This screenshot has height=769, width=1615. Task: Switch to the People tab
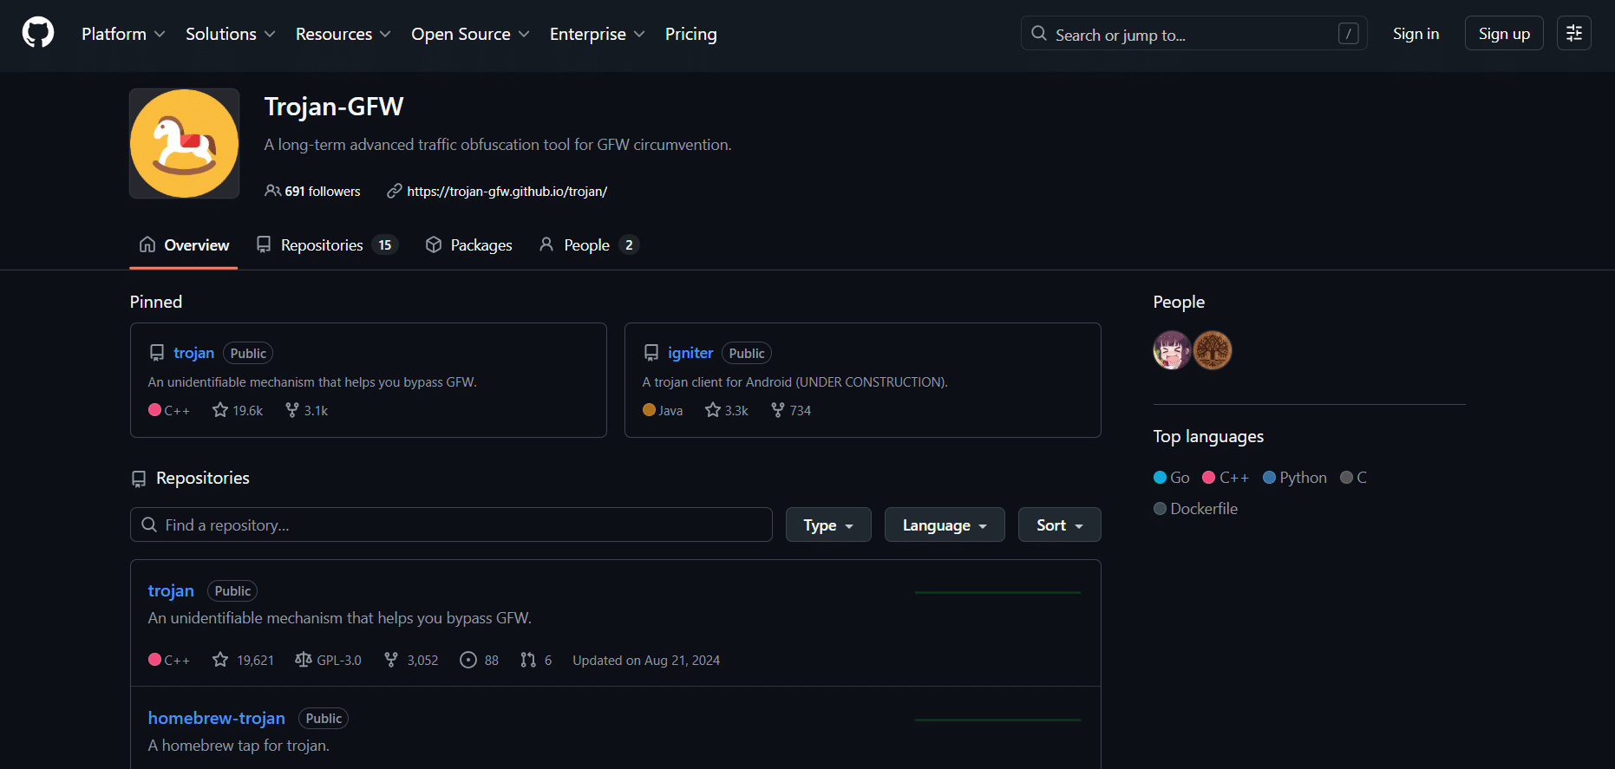pos(589,245)
